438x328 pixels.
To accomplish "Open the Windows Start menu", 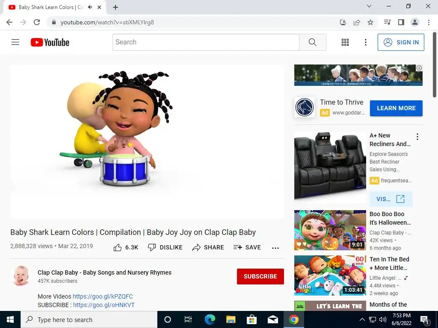I will (10, 319).
